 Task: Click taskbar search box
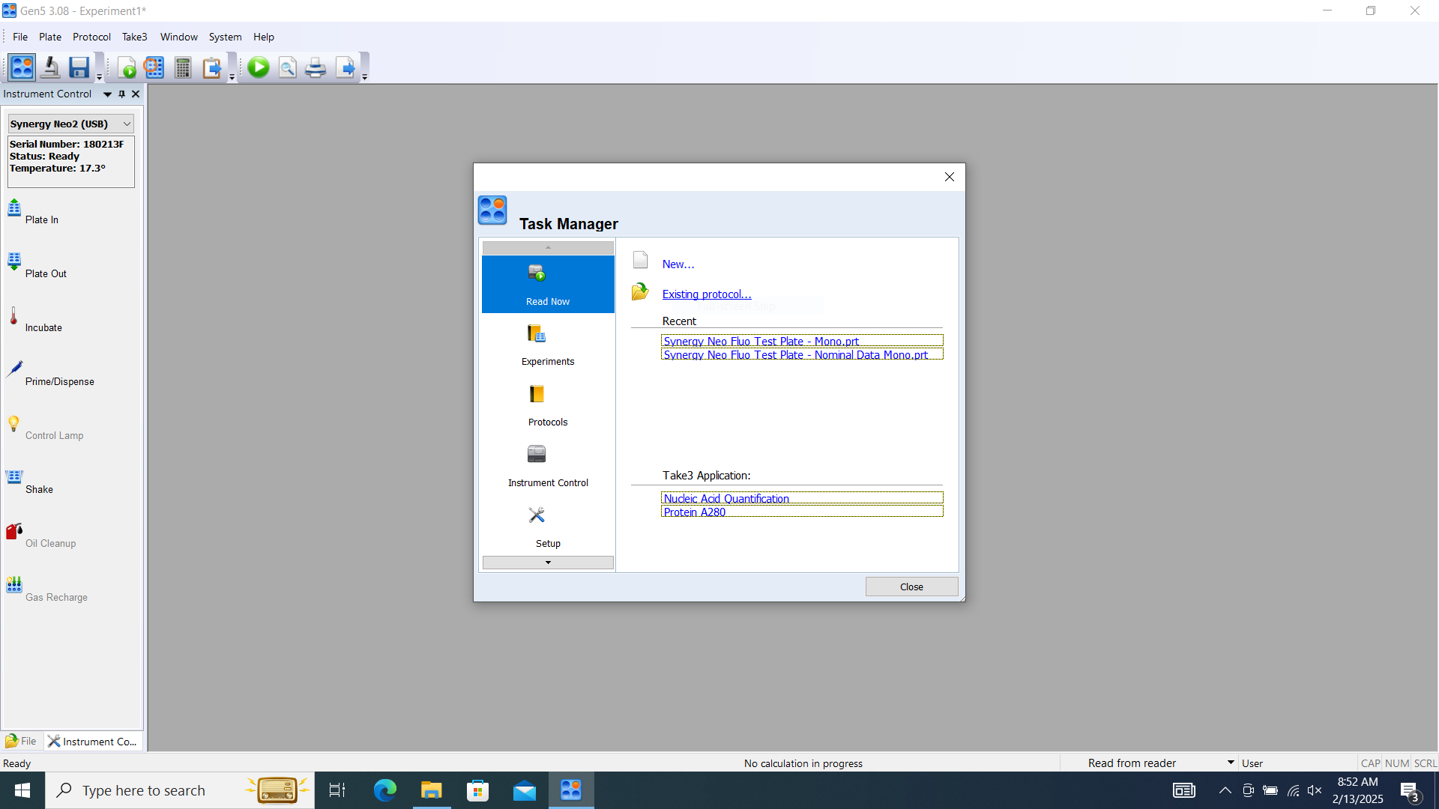pyautogui.click(x=180, y=790)
